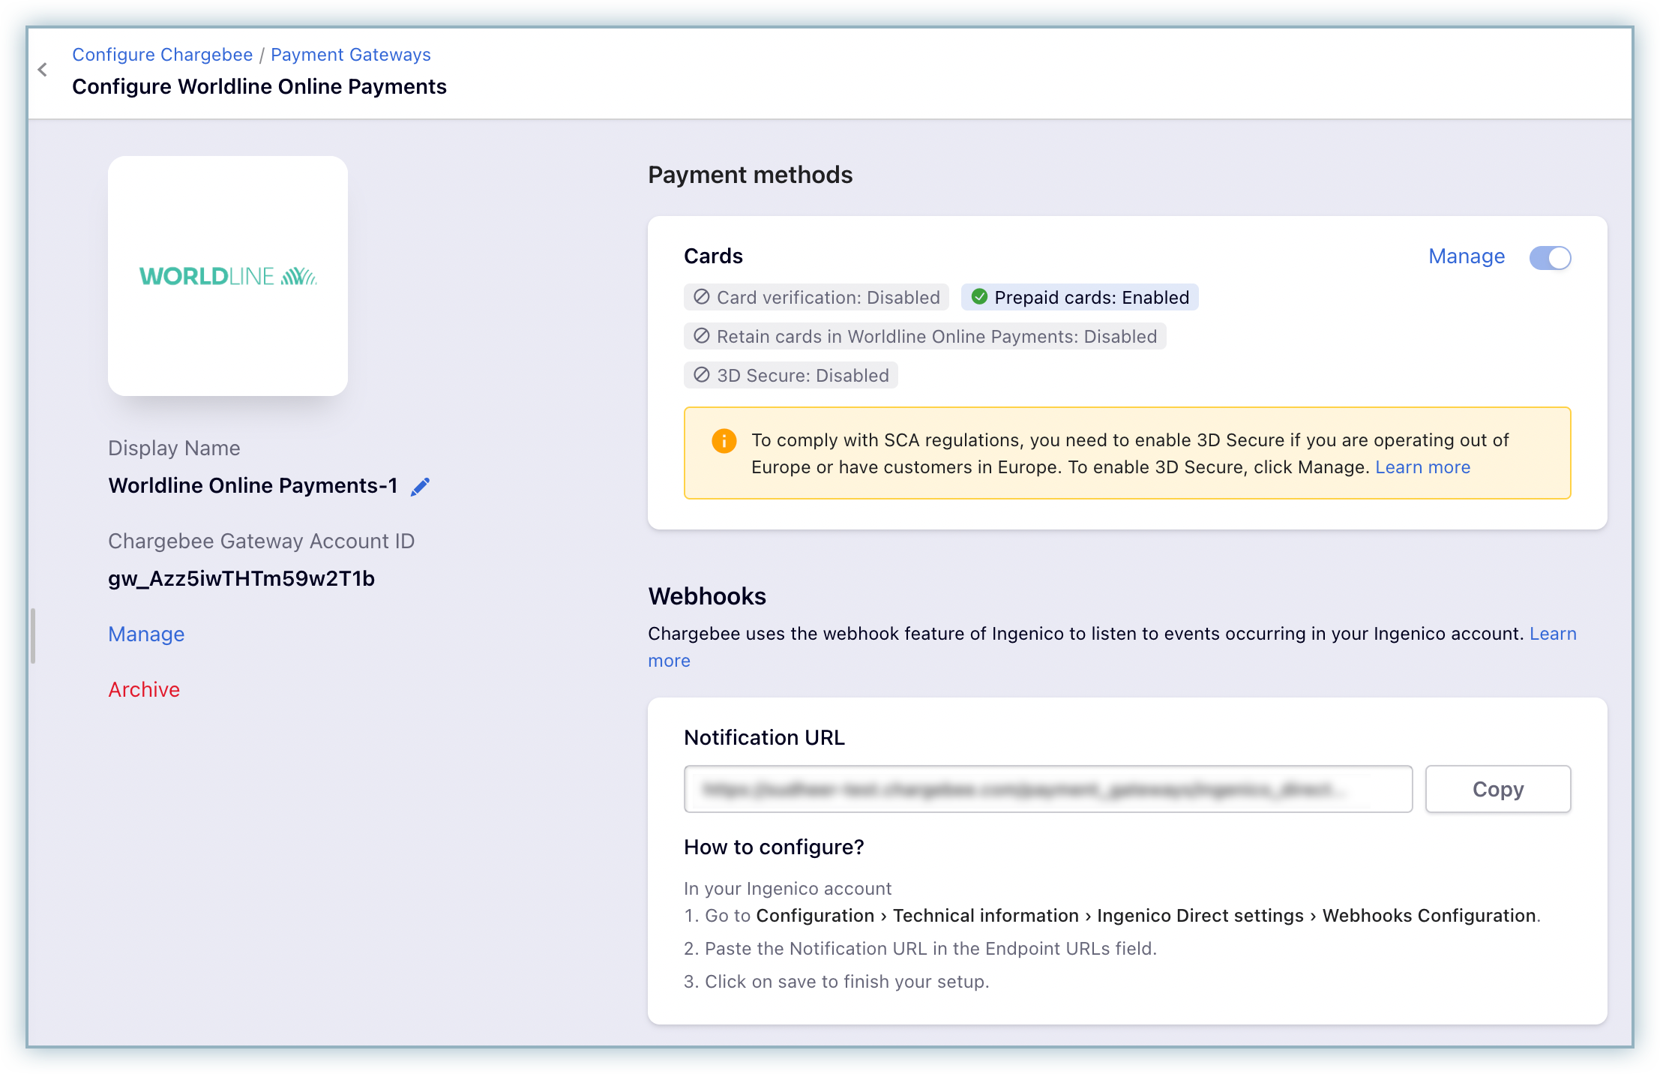Click the disabled icon next to 3D Secure
The image size is (1660, 1074).
(x=702, y=375)
